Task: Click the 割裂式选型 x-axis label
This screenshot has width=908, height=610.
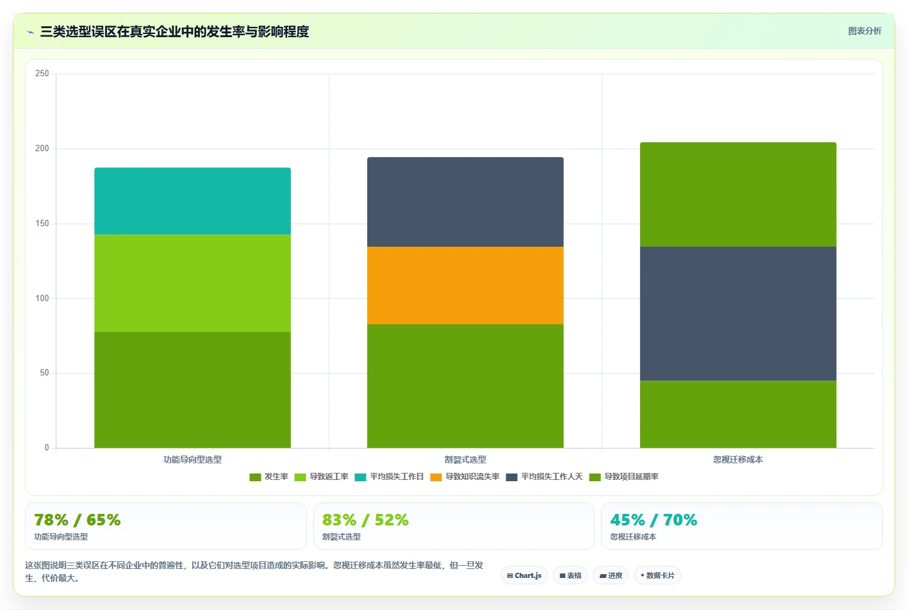Action: coord(465,460)
